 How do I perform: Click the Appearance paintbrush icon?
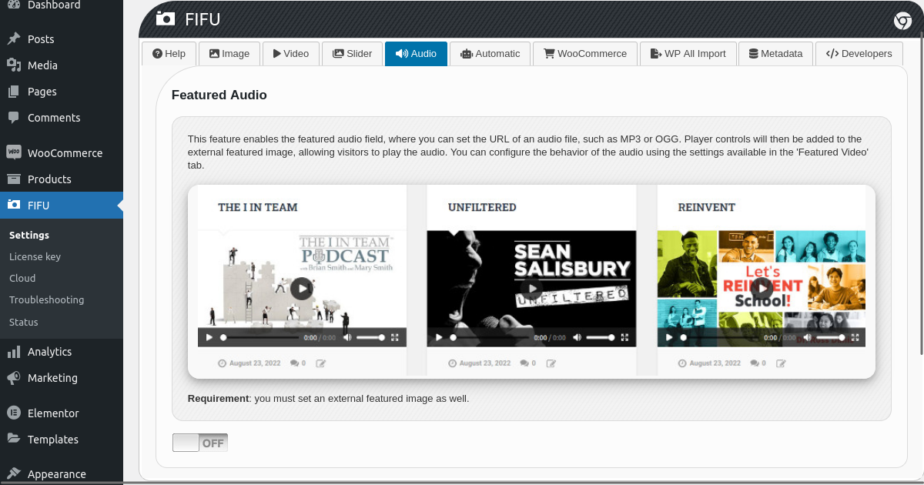[x=14, y=473]
